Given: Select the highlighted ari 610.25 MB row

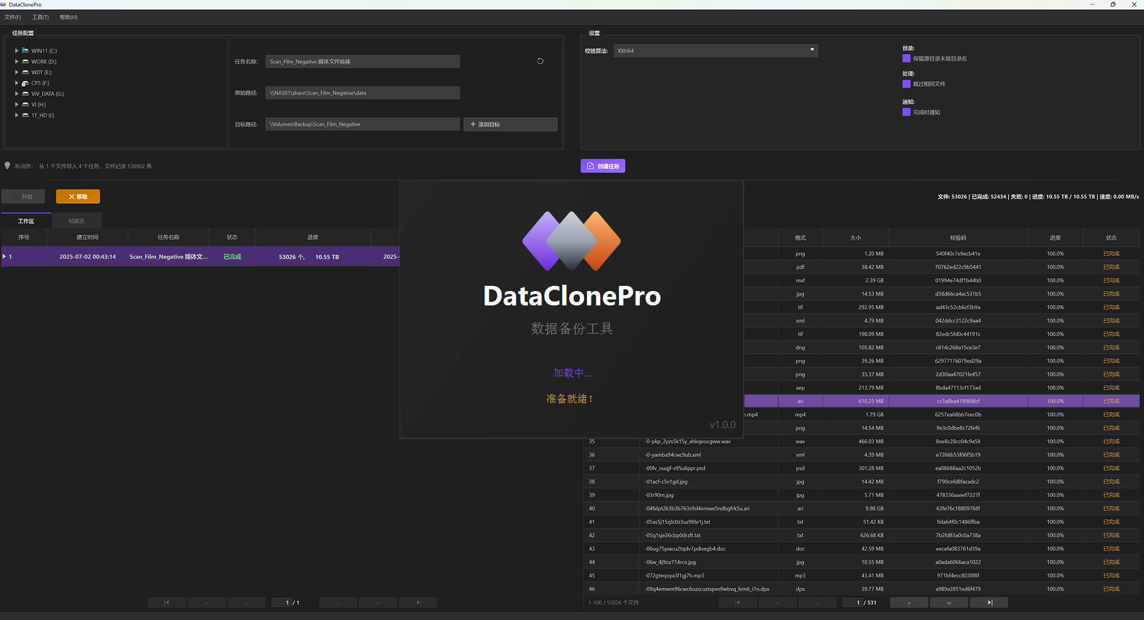Looking at the screenshot, I should pos(942,401).
